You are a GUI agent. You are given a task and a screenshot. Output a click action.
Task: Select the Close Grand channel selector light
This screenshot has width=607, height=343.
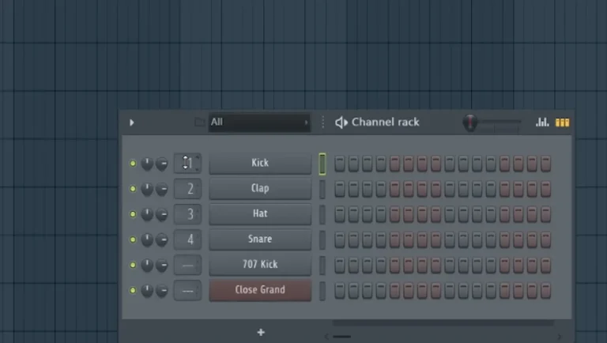pos(322,291)
